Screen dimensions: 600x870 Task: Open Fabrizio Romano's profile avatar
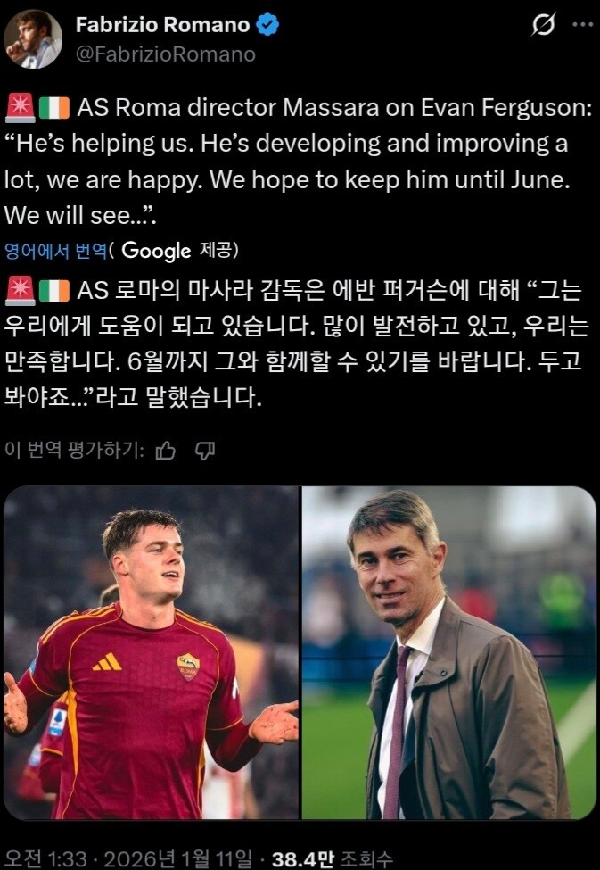(33, 39)
